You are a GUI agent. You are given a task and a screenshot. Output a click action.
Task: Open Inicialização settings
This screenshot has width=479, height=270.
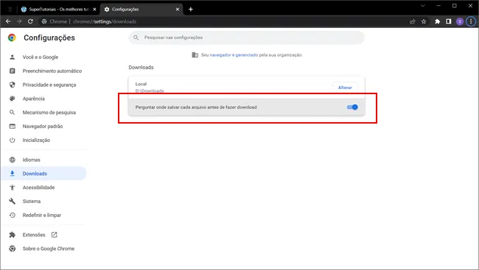36,140
